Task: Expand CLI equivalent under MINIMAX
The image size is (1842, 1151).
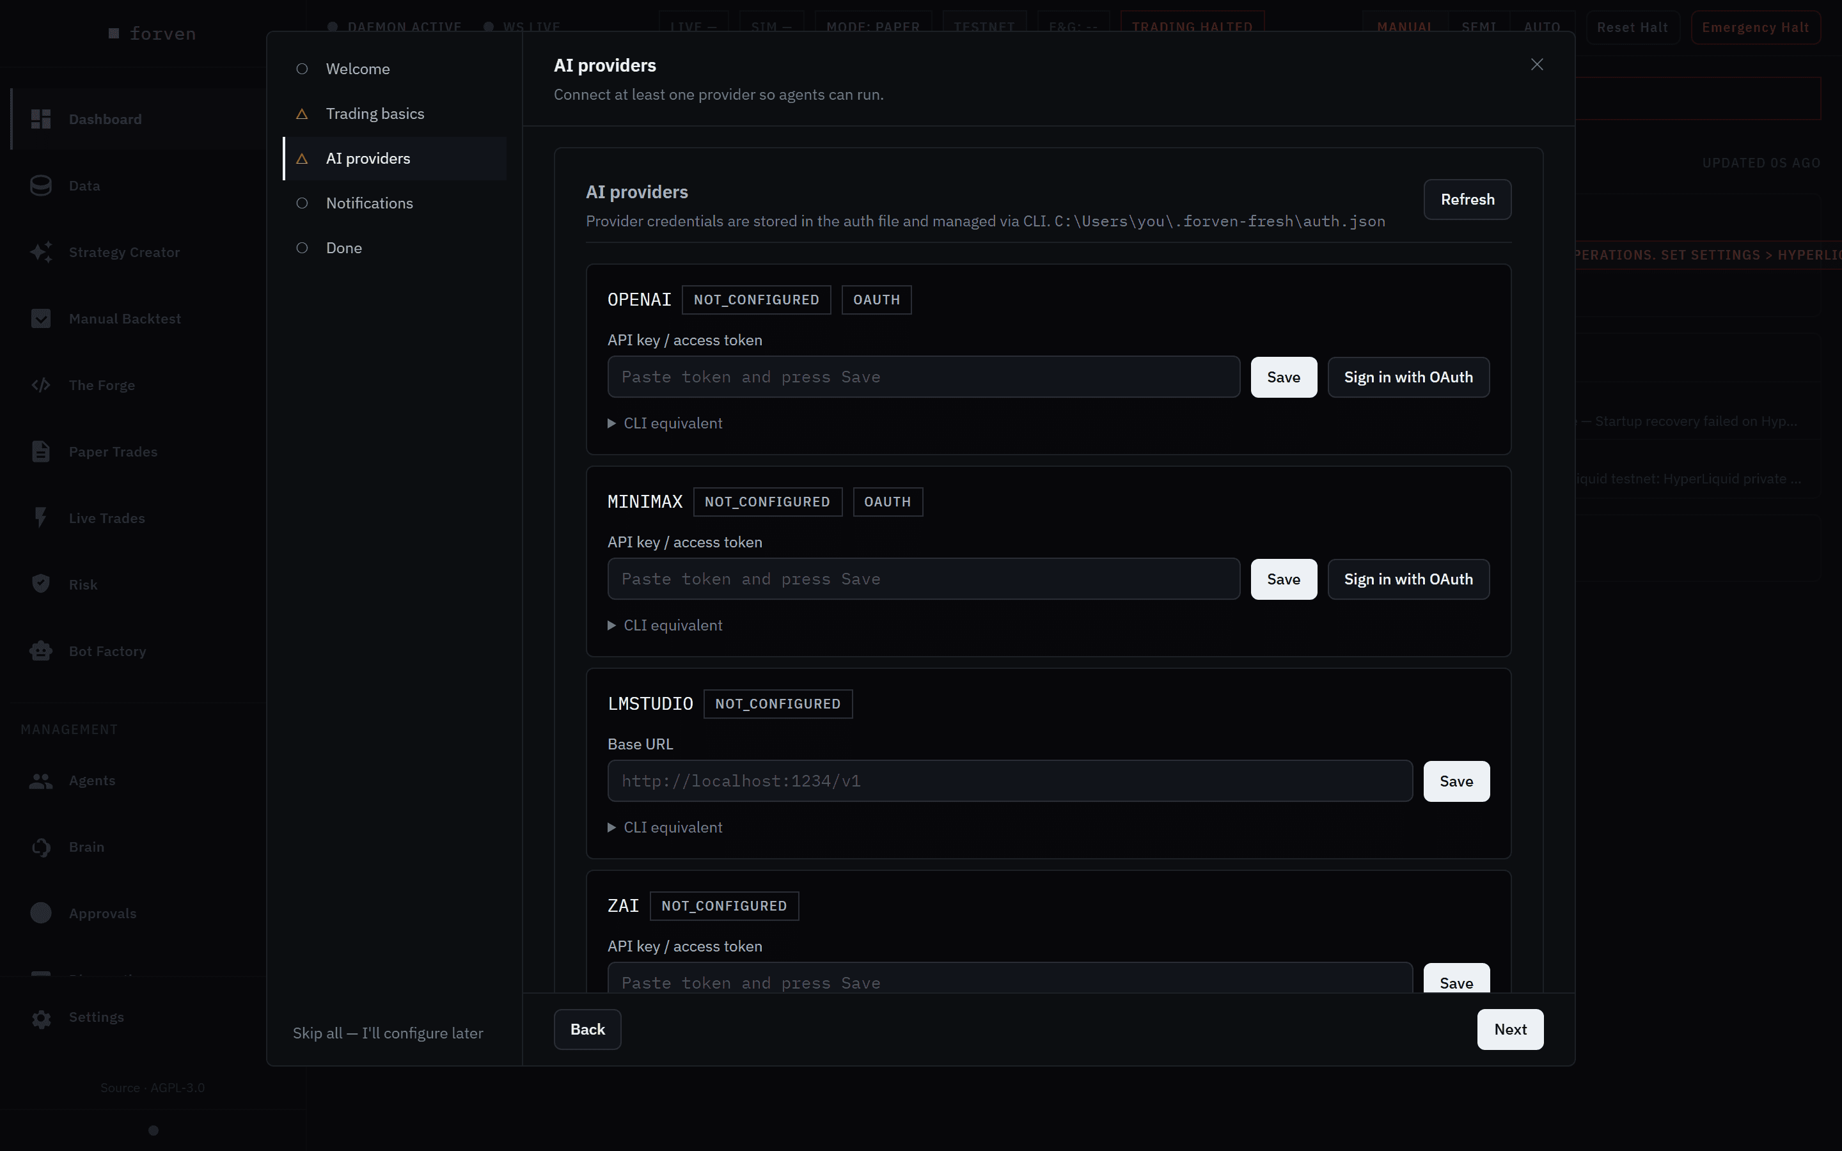Action: (665, 625)
